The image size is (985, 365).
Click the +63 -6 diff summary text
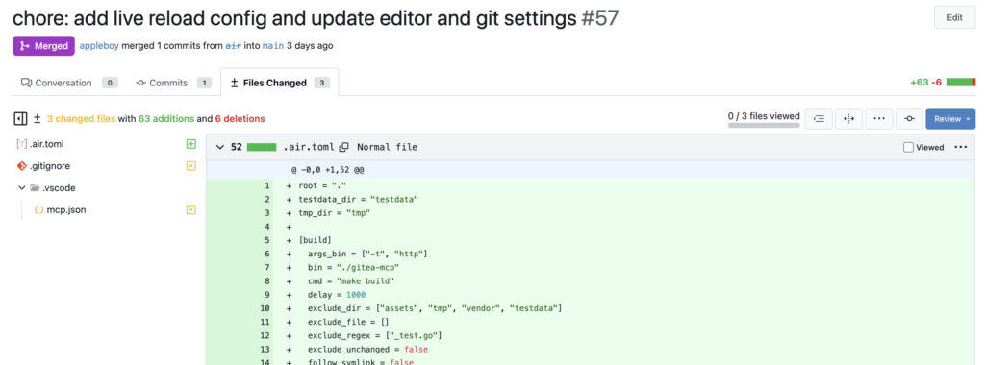click(926, 83)
